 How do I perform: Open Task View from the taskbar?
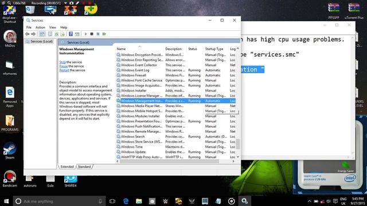(112, 201)
